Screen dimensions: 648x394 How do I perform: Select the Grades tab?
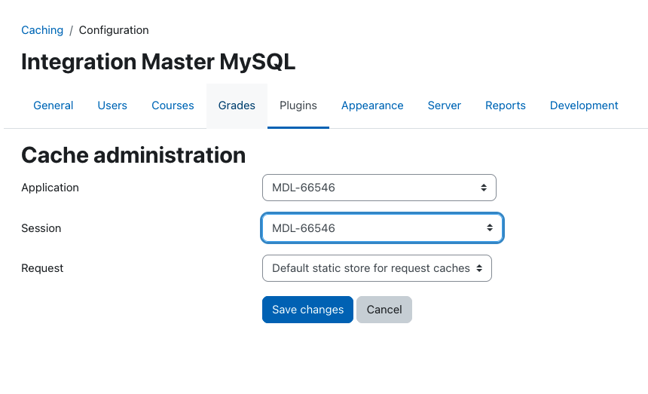click(237, 105)
